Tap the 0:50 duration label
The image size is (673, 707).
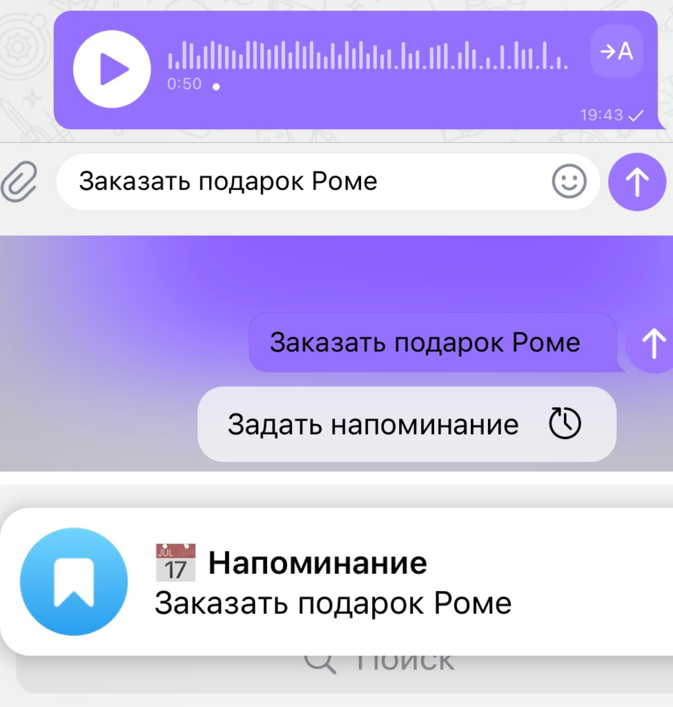point(184,84)
